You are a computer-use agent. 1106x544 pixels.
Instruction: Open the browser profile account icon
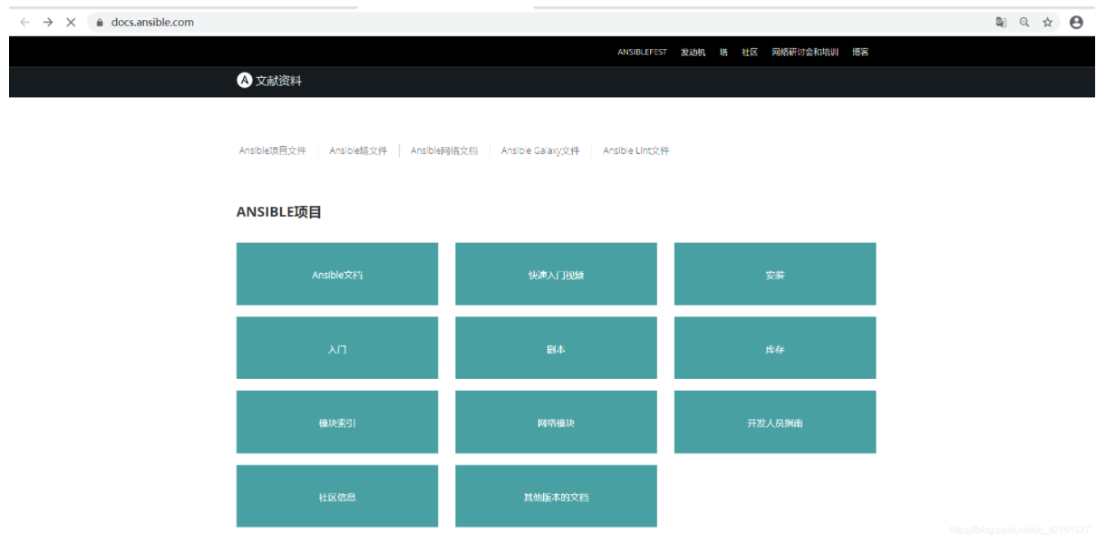[1076, 22]
